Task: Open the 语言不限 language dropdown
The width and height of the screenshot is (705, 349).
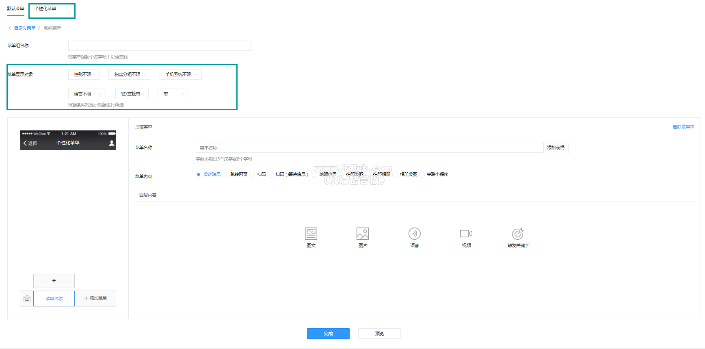Action: click(x=87, y=94)
